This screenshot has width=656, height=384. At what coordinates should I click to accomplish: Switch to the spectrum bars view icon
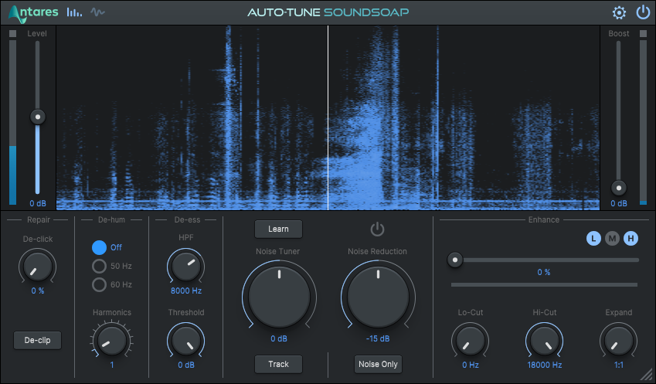coord(74,12)
